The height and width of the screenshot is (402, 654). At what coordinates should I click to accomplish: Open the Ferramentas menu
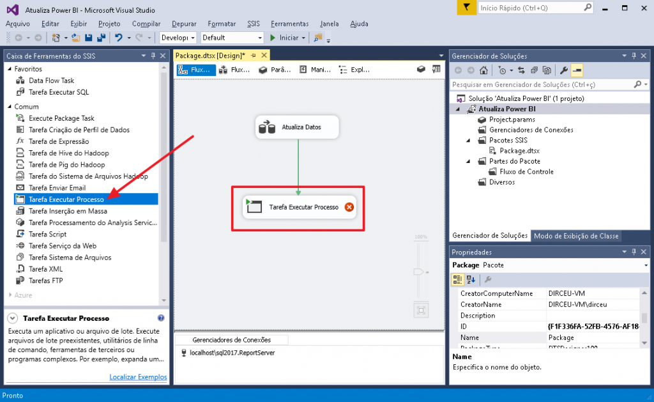coord(289,24)
